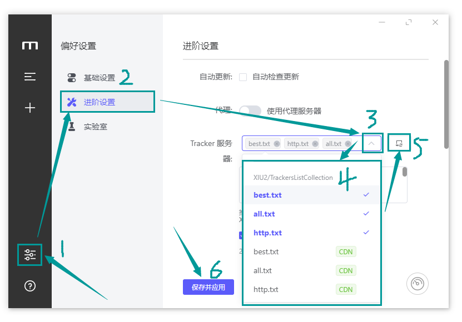This screenshot has width=462, height=322.
Task: Open the help question mark icon
Action: (x=30, y=286)
